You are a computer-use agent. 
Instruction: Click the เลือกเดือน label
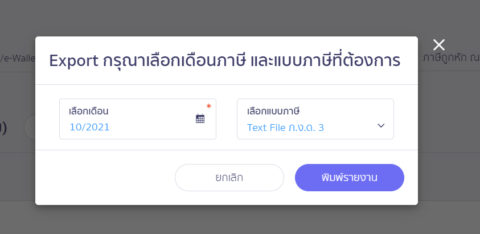[x=88, y=110]
